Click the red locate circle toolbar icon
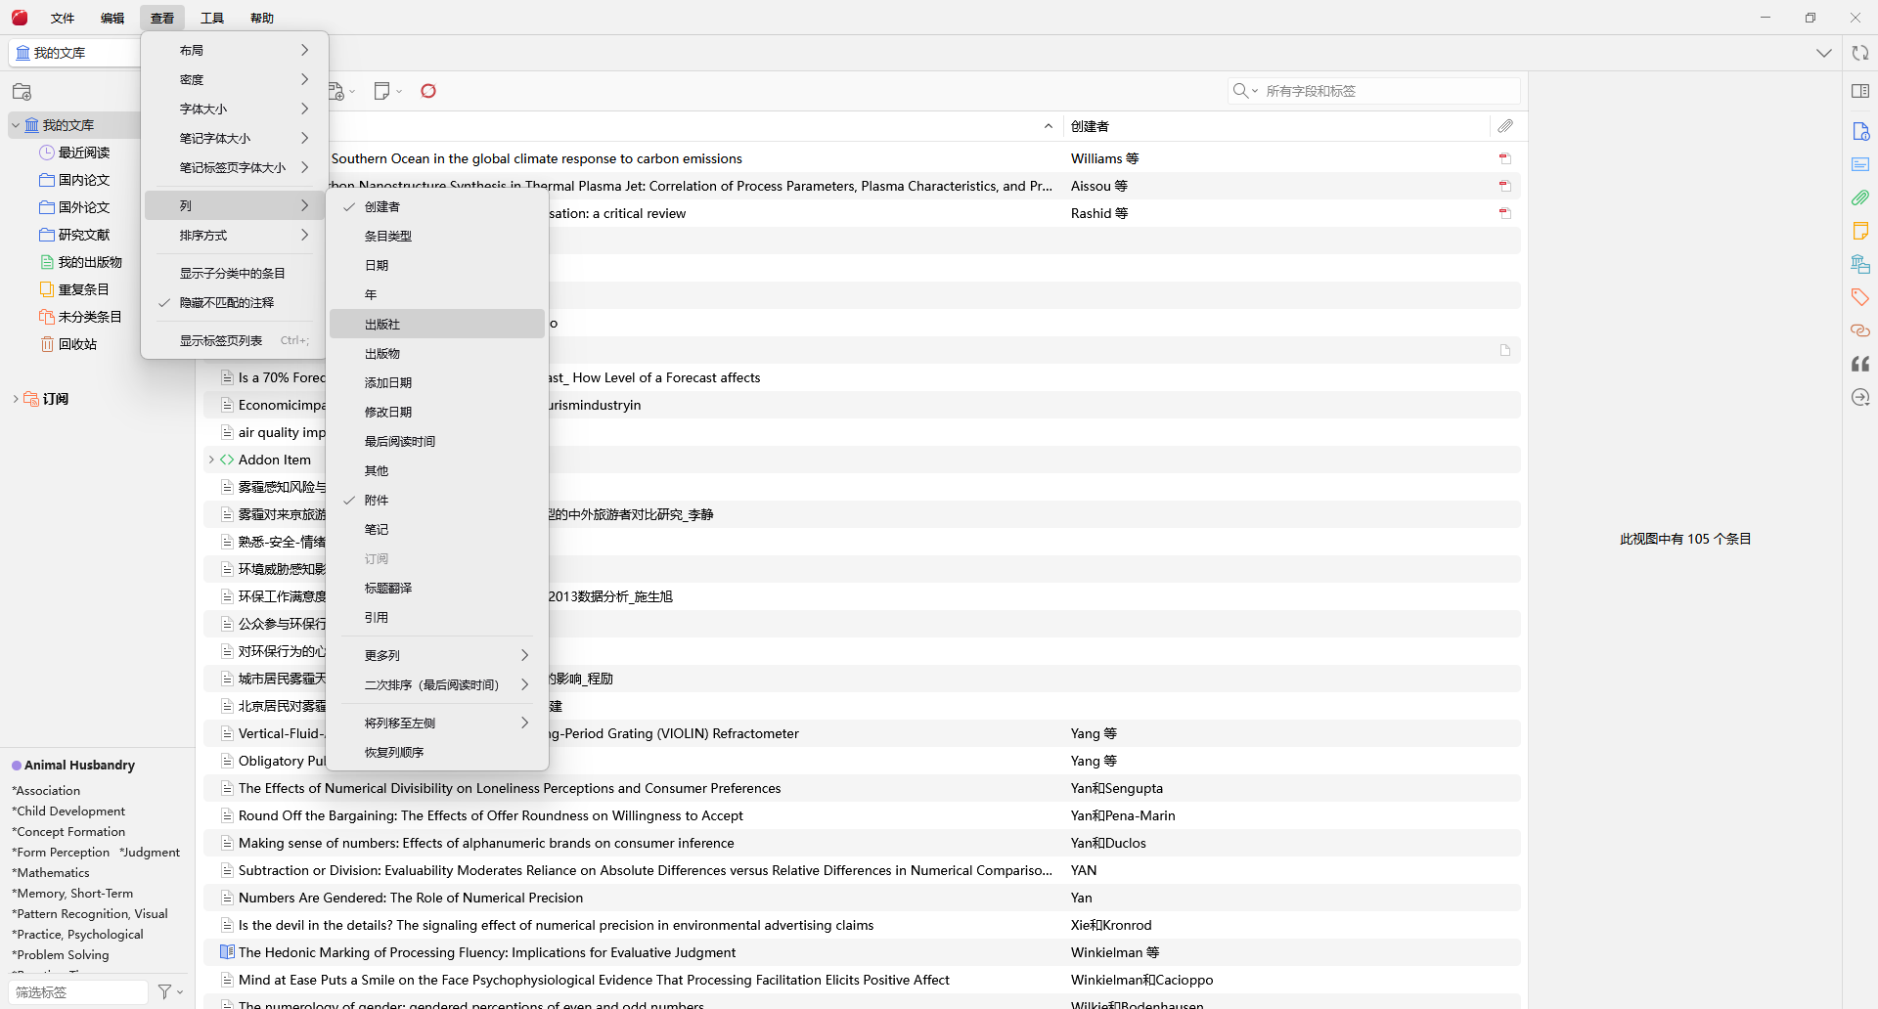The width and height of the screenshot is (1878, 1009). pyautogui.click(x=428, y=91)
